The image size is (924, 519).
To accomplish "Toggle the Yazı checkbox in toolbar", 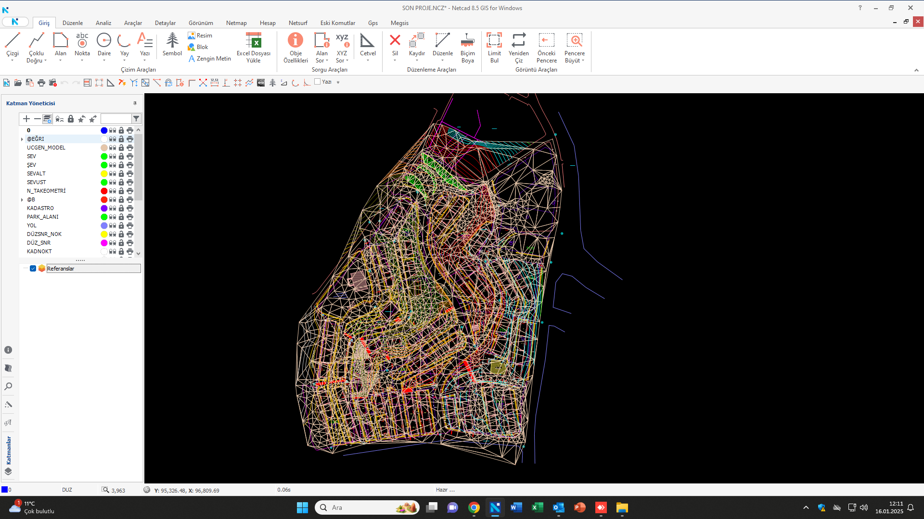I will [318, 82].
